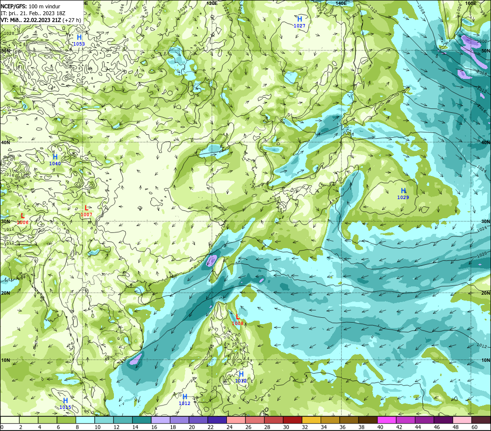The height and width of the screenshot is (431, 491).
Task: Click the low-pressure L marker labeled 1008
Action: [x=238, y=317]
